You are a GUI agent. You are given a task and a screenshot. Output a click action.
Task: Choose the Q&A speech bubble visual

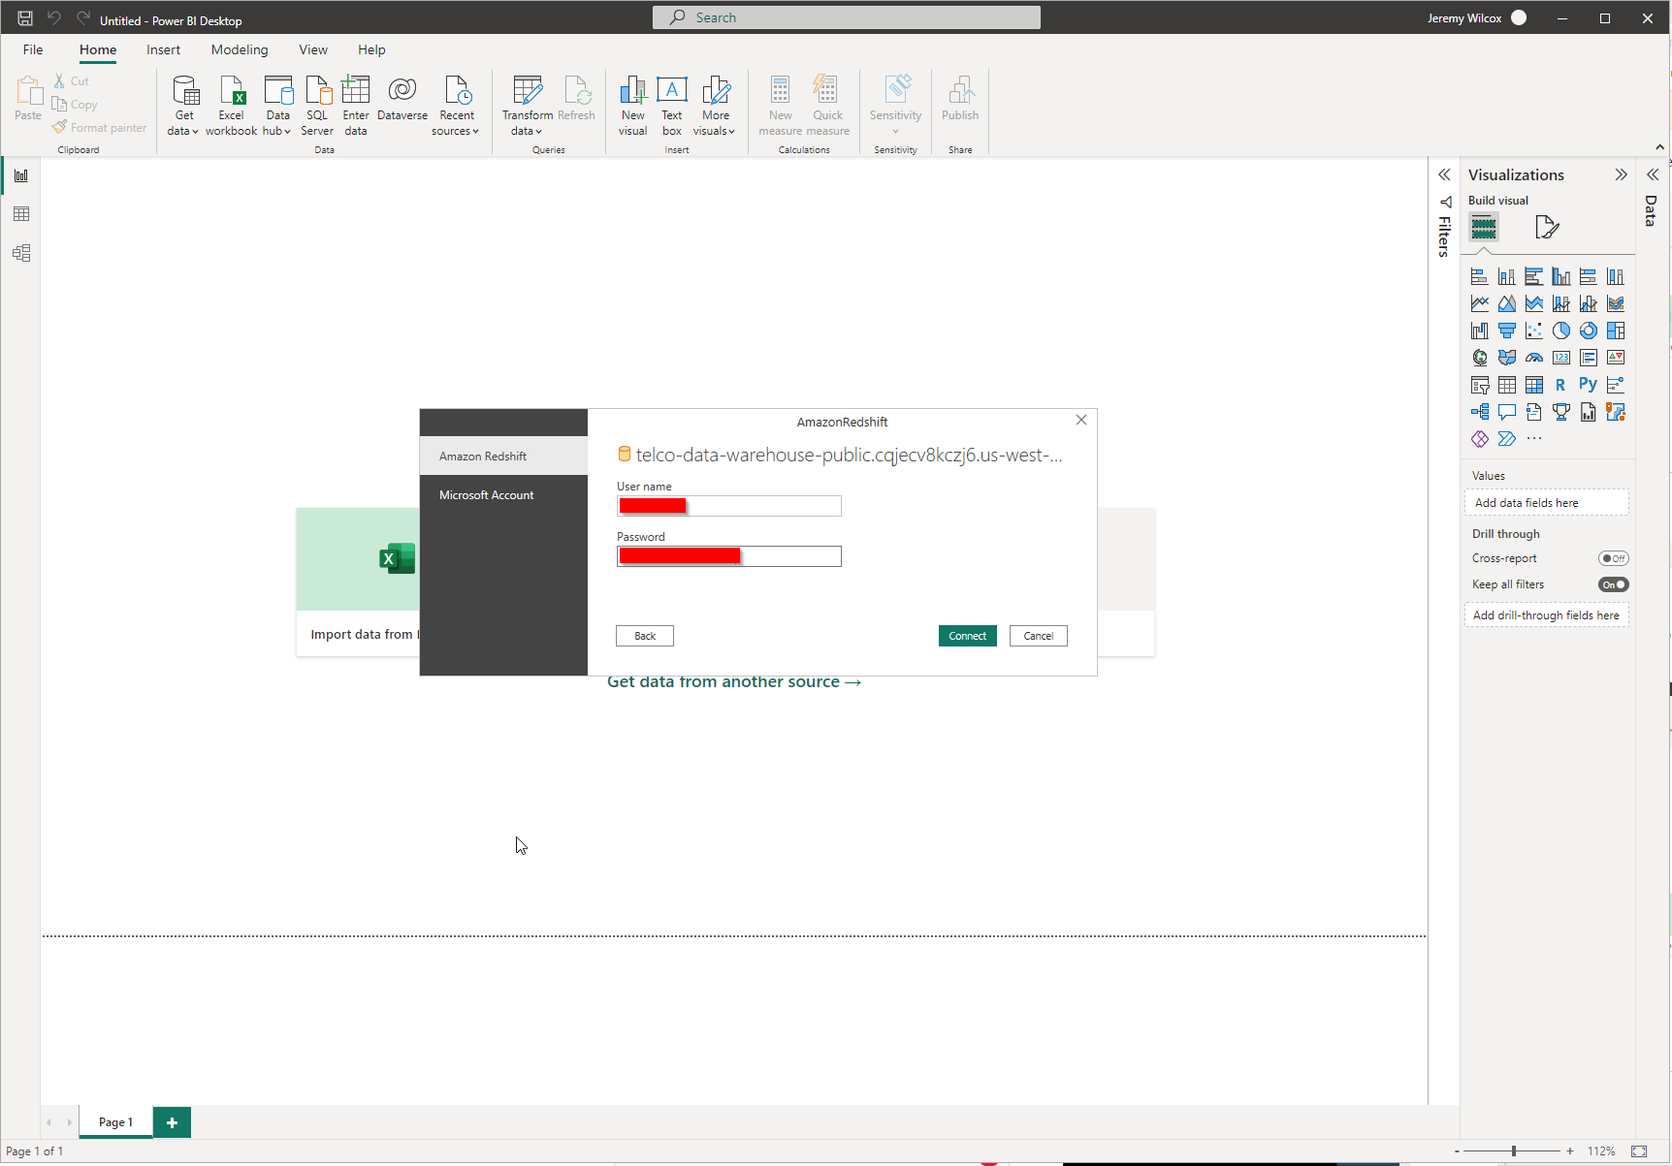pyautogui.click(x=1507, y=413)
